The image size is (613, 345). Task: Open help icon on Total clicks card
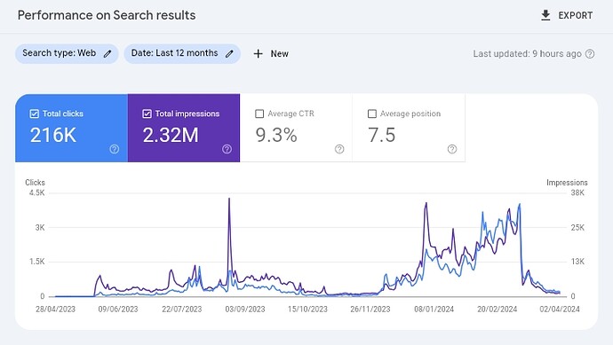point(114,149)
